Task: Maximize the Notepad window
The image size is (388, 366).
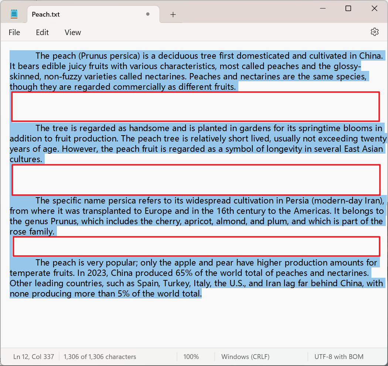Action: (348, 8)
